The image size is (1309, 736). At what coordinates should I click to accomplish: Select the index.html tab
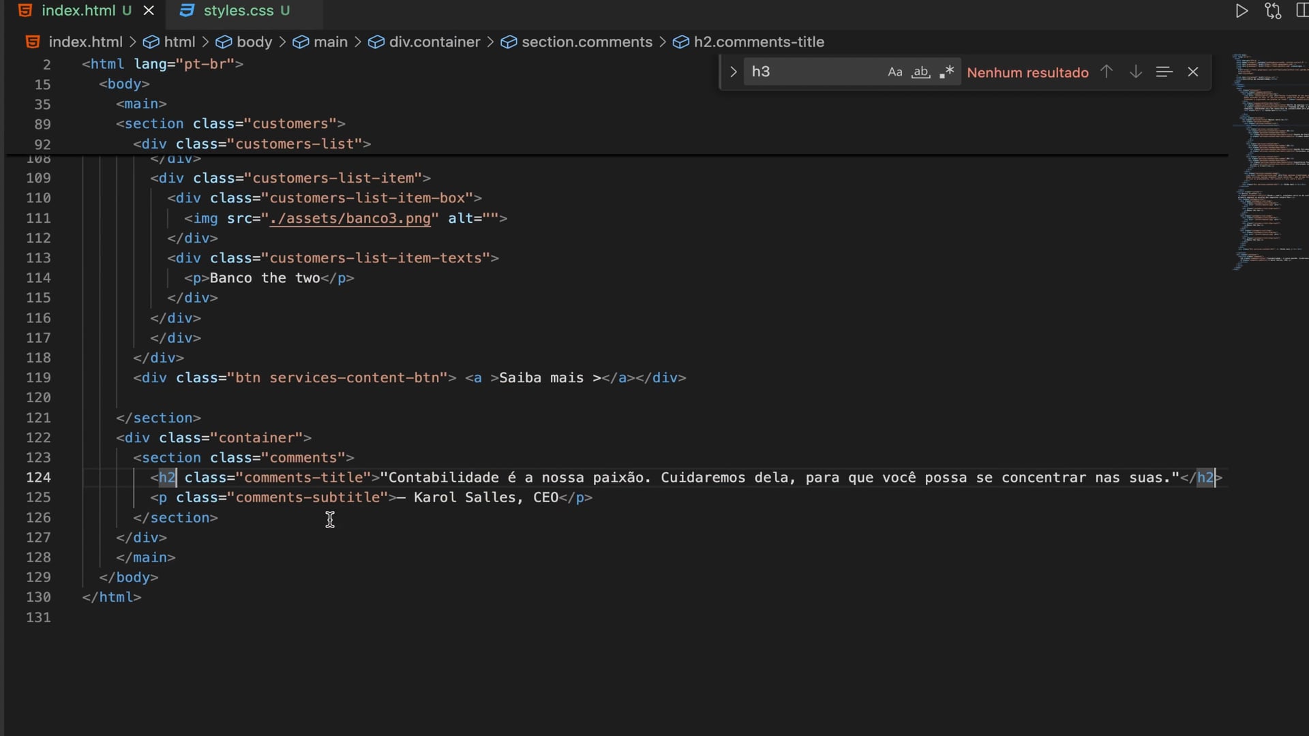[x=78, y=11]
